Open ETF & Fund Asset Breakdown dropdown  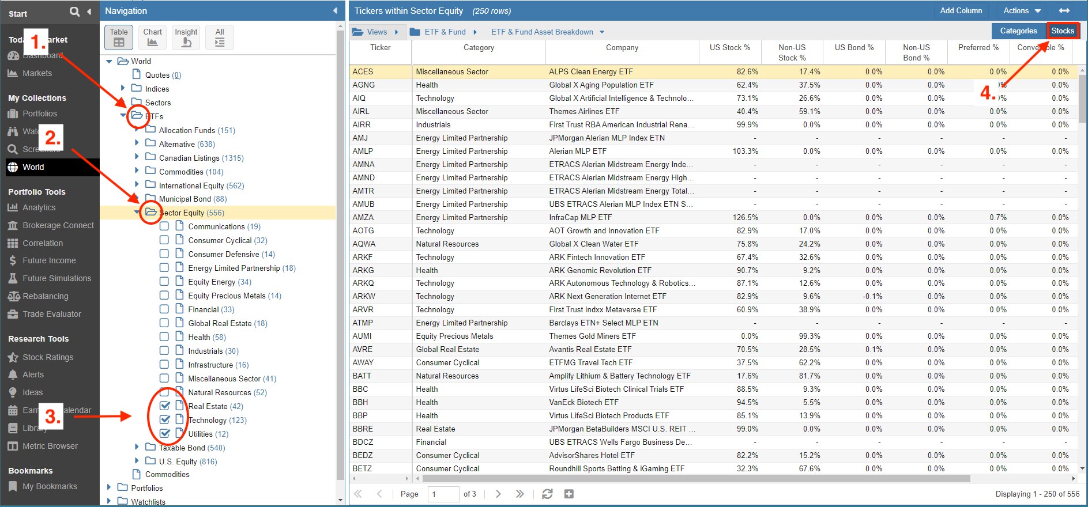tap(548, 32)
